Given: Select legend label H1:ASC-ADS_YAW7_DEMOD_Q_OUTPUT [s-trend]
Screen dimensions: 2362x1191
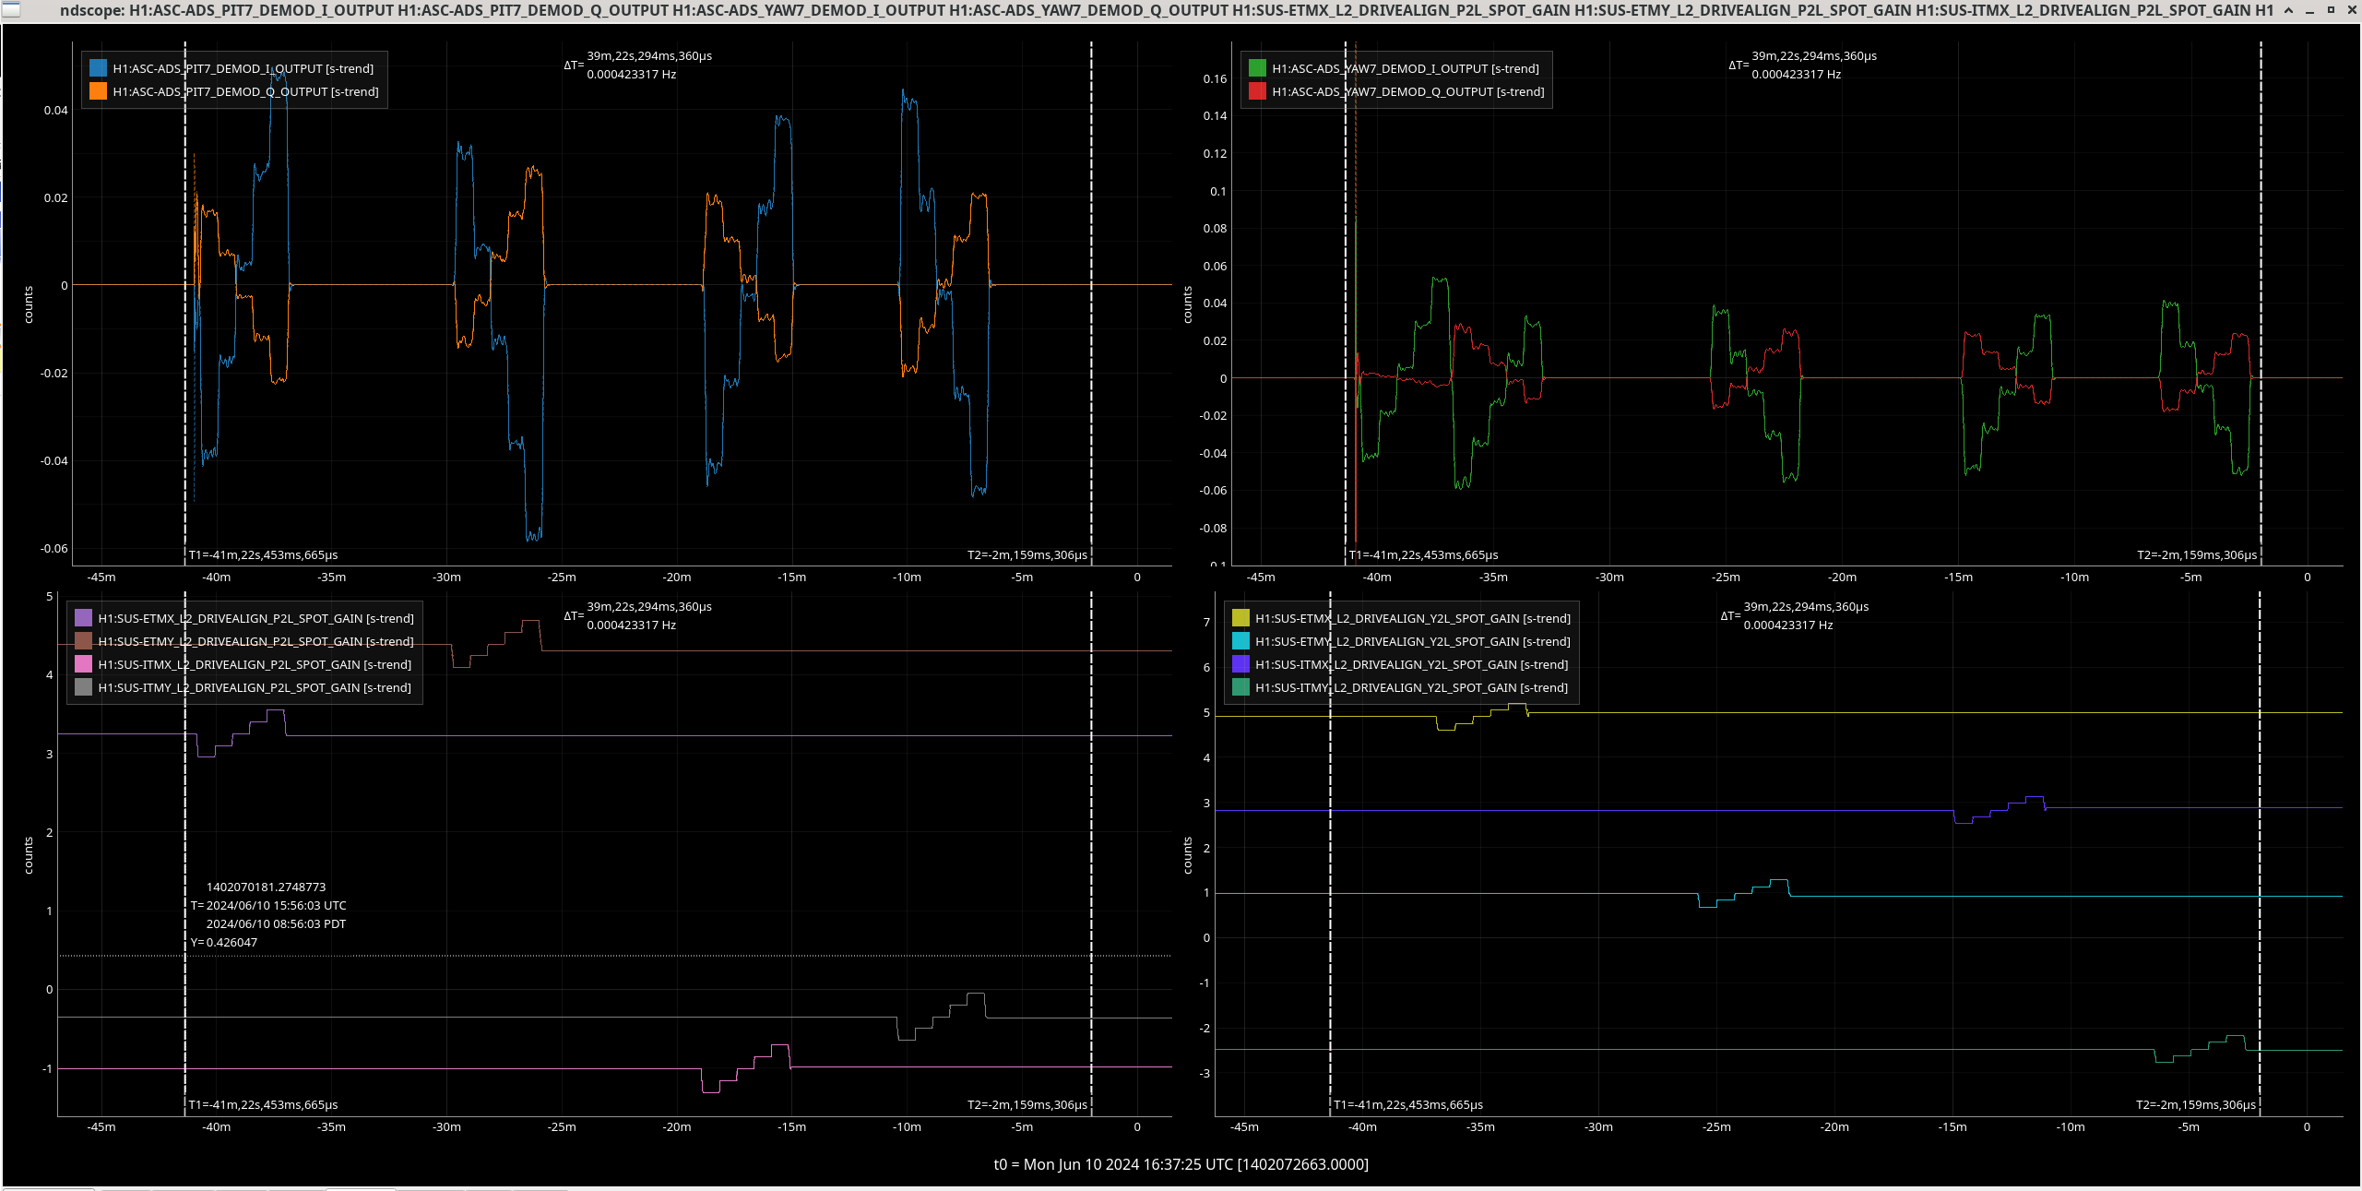Looking at the screenshot, I should tap(1408, 91).
